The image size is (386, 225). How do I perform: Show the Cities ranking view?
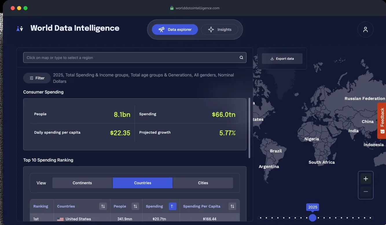(x=203, y=183)
